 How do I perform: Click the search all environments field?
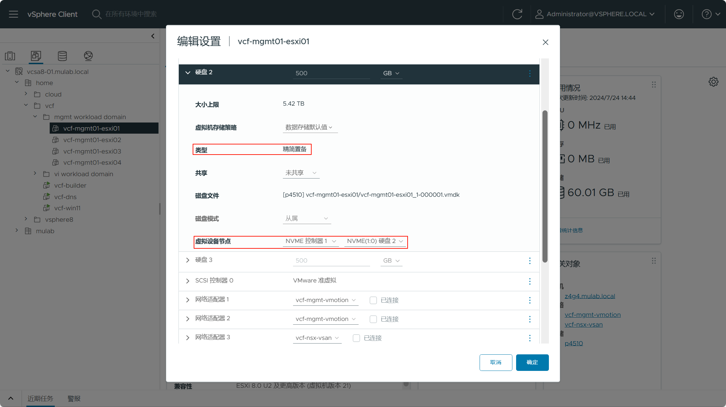pos(131,14)
